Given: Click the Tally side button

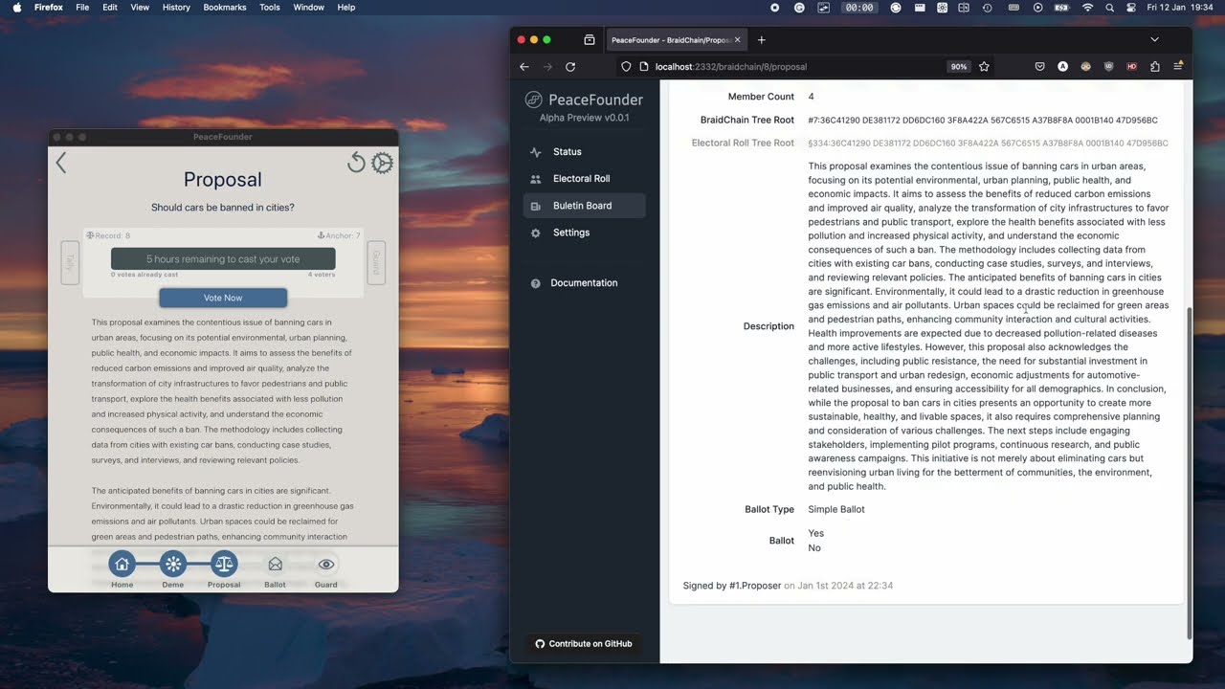Looking at the screenshot, I should pyautogui.click(x=70, y=262).
